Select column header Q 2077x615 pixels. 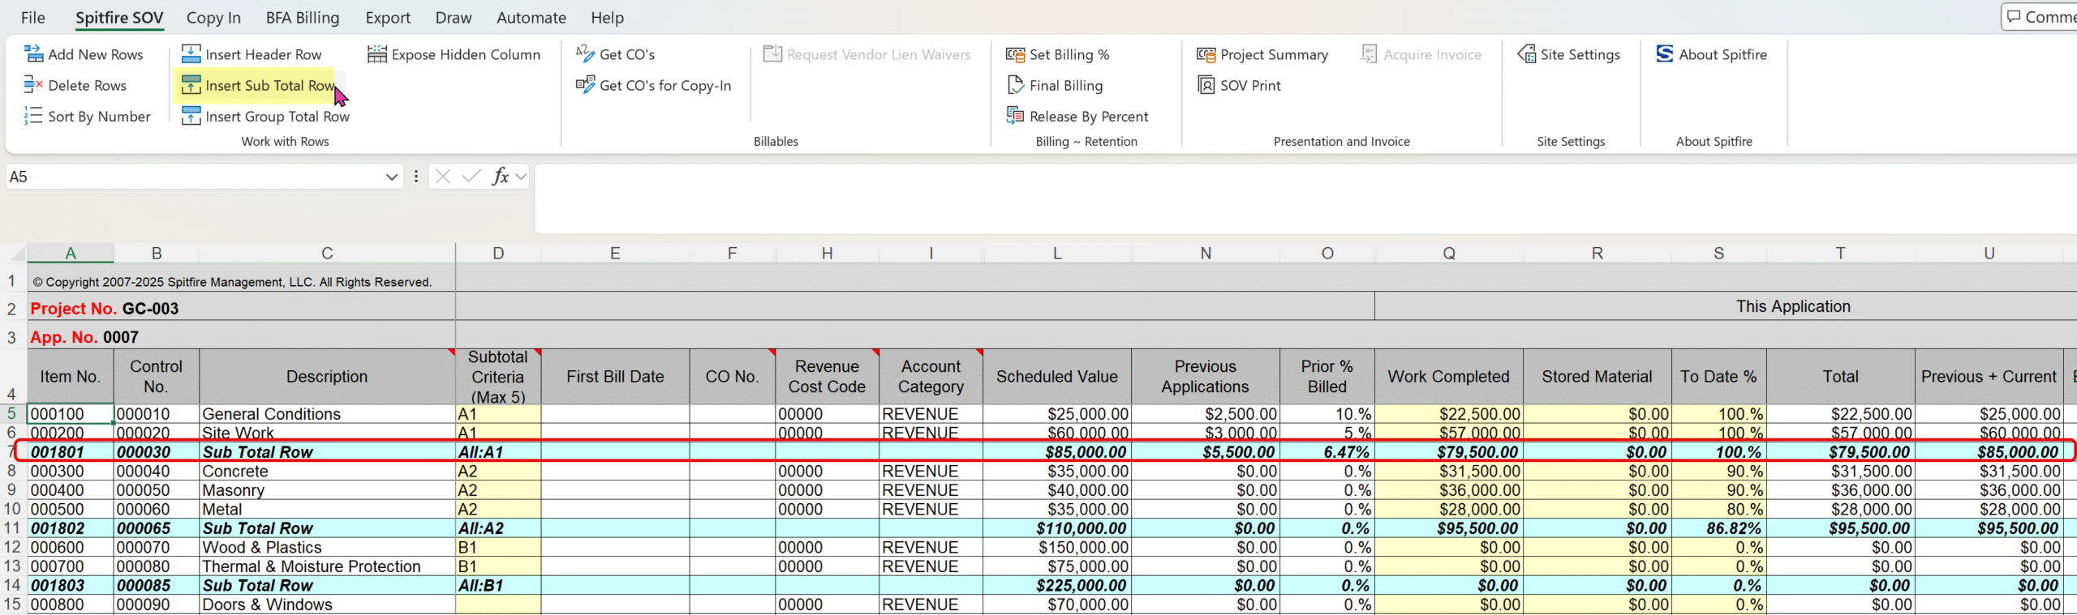tap(1449, 253)
